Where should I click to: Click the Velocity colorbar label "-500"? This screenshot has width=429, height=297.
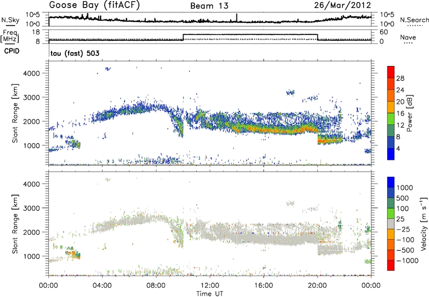tap(405, 250)
